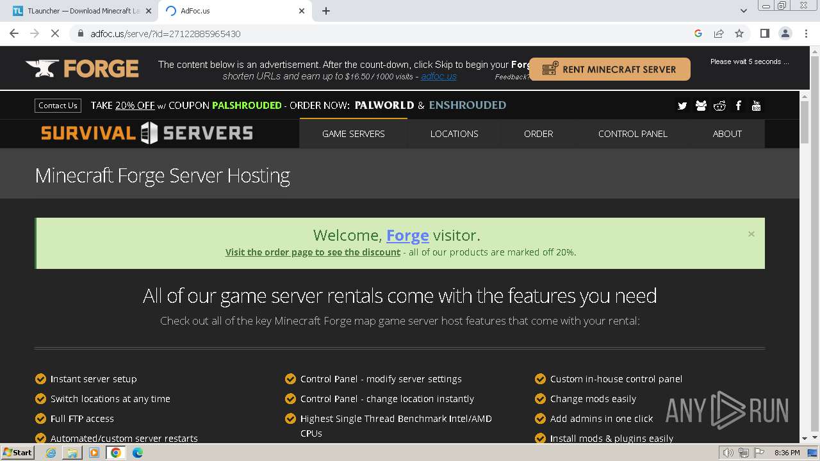
Task: Click 'Custom in-house control panel' text
Action: tap(616, 379)
